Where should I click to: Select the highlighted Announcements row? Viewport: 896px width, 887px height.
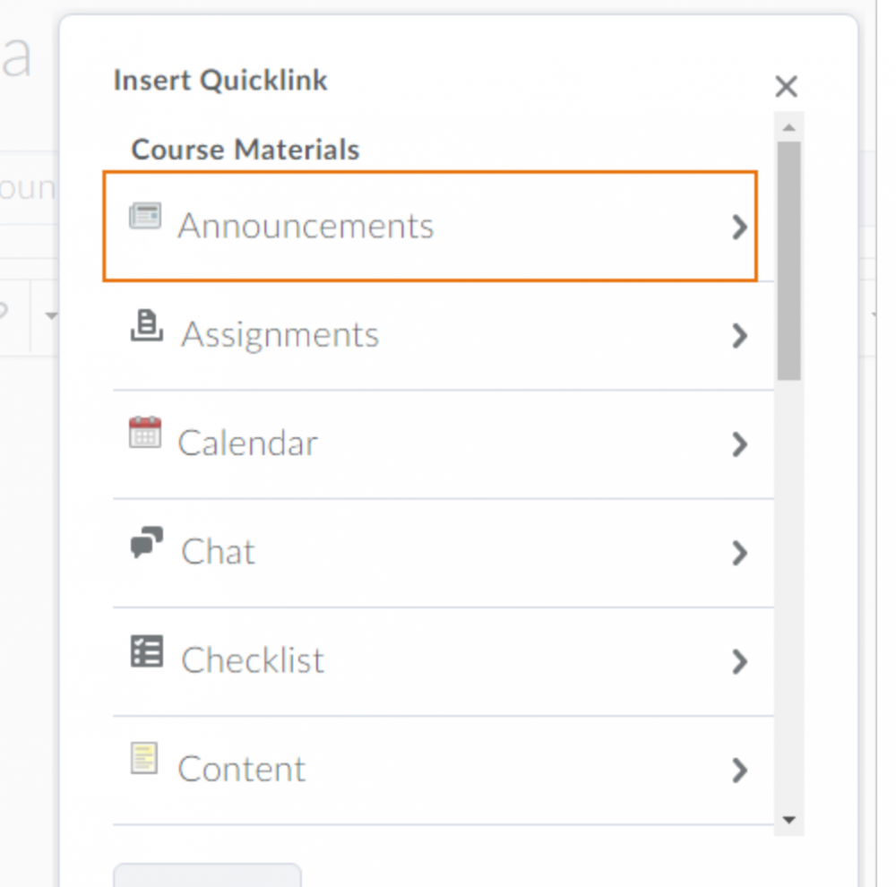[430, 226]
